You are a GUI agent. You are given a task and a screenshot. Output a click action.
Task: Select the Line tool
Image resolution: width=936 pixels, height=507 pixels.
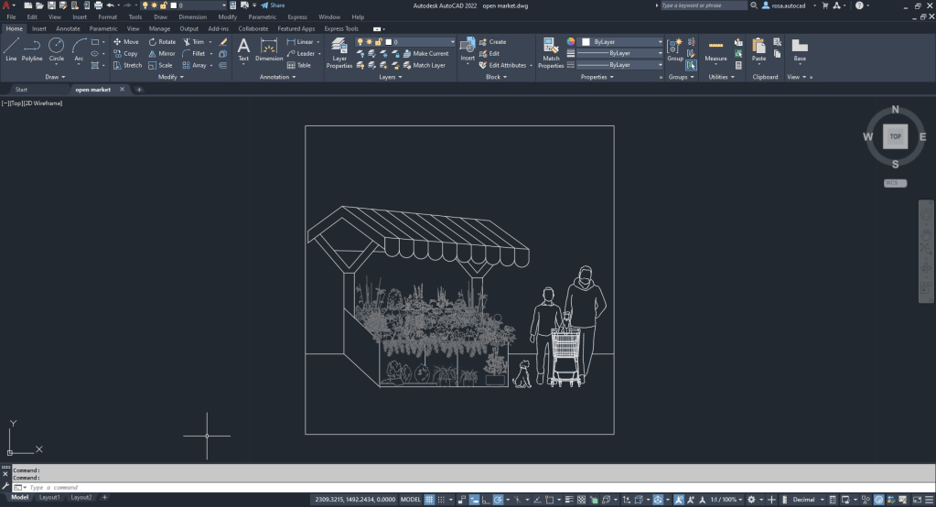coord(11,49)
